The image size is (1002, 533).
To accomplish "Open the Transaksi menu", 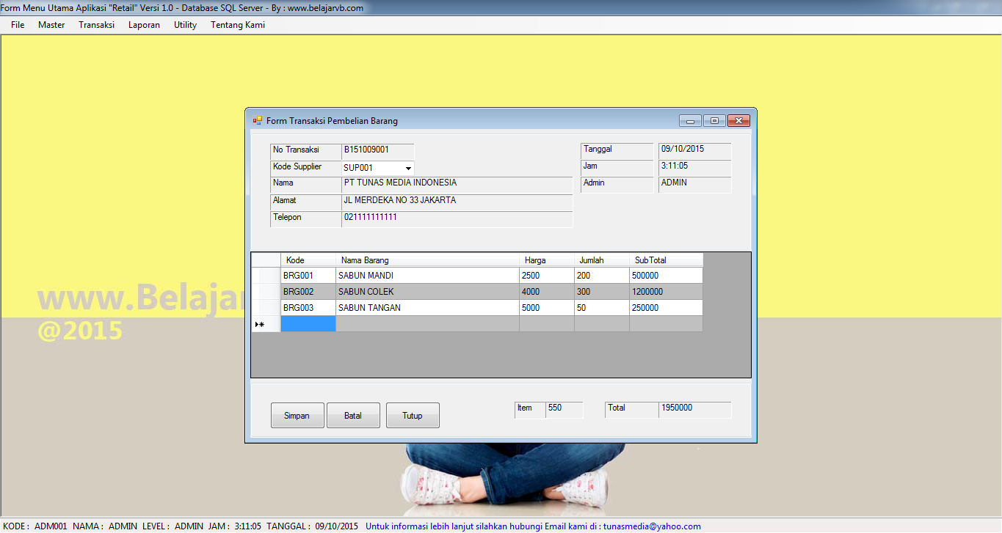I will (x=97, y=25).
